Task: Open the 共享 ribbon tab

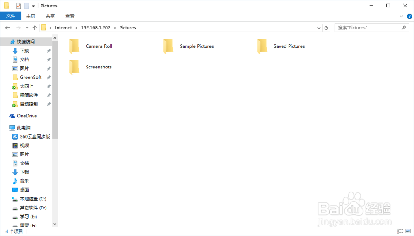Action: click(50, 16)
